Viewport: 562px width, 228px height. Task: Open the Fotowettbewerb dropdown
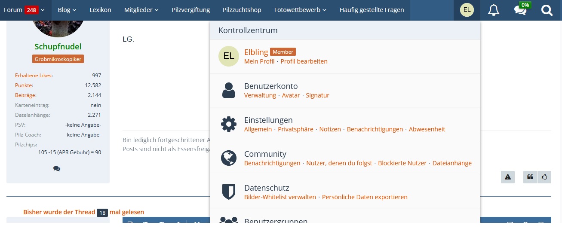pyautogui.click(x=300, y=10)
